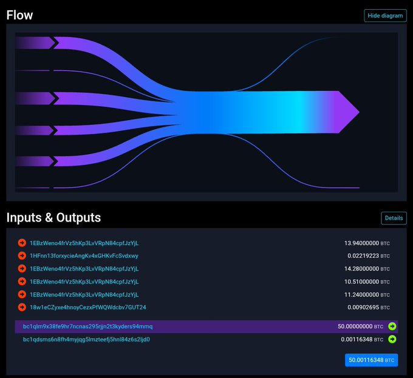Click the orange arrow icon beside the 13.94000000 BTC input
This screenshot has width=413, height=378.
coord(22,243)
